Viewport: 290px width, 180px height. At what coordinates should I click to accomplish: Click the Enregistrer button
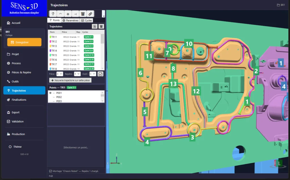pyautogui.click(x=24, y=42)
